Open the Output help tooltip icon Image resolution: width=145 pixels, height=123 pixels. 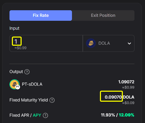[27, 72]
